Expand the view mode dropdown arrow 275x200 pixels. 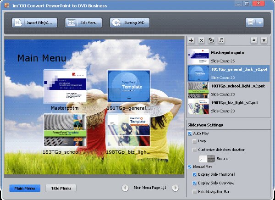[x=260, y=22]
